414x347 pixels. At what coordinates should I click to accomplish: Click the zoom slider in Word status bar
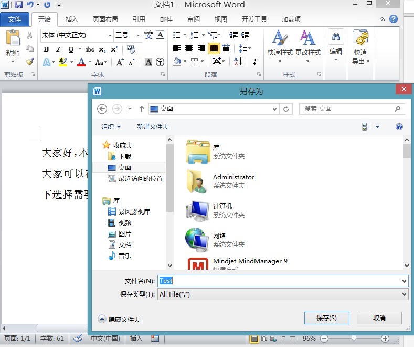(x=354, y=338)
